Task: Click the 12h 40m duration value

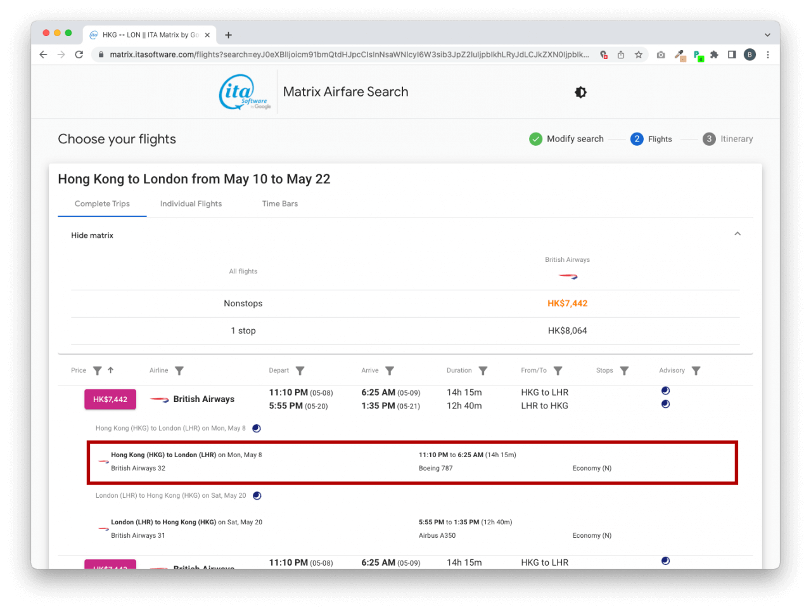Action: (464, 406)
